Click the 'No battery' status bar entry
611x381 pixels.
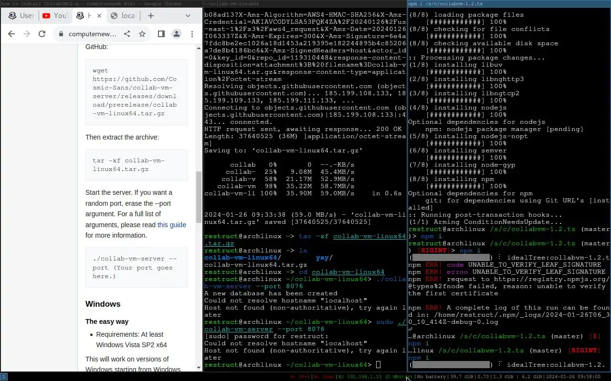(x=432, y=377)
